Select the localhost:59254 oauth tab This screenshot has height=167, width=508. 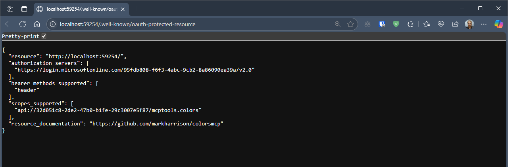pyautogui.click(x=81, y=9)
